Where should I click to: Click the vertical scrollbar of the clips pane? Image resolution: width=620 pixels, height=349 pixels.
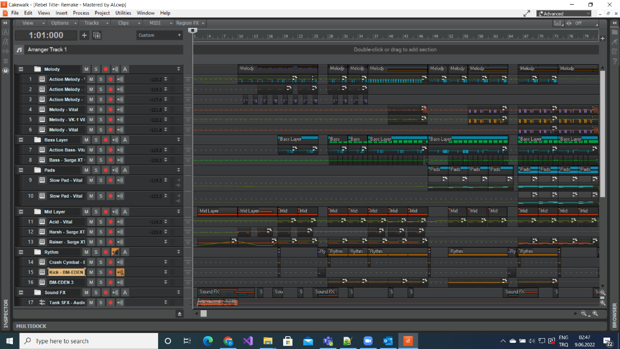point(602,133)
